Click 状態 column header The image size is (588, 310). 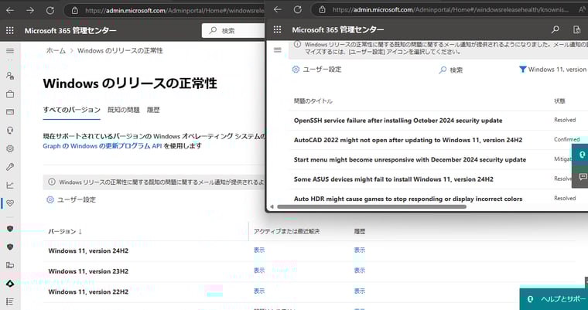coord(559,101)
